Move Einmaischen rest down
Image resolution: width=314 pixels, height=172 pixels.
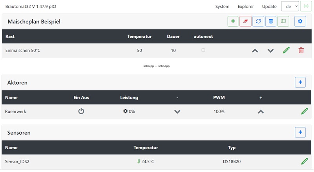click(x=270, y=51)
